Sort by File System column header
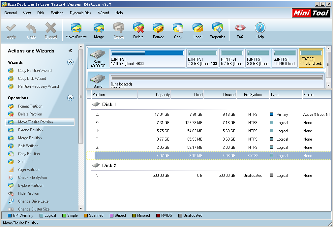The width and height of the screenshot is (333, 227). coord(253,95)
